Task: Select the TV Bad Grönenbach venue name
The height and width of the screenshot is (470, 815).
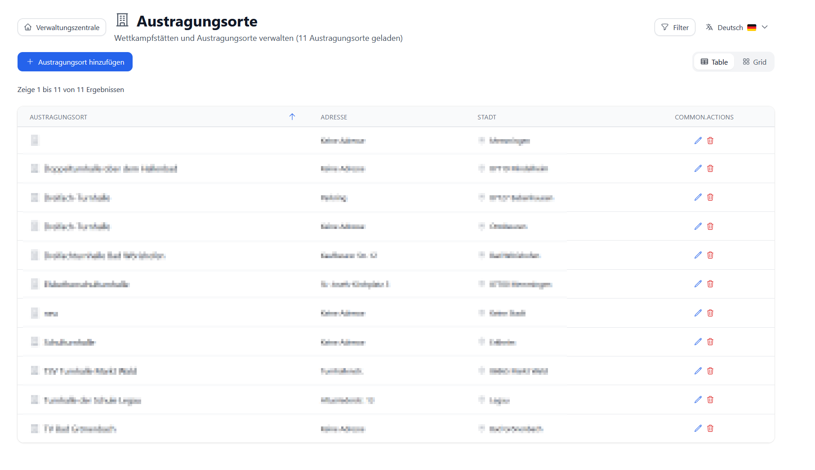Action: tap(80, 429)
